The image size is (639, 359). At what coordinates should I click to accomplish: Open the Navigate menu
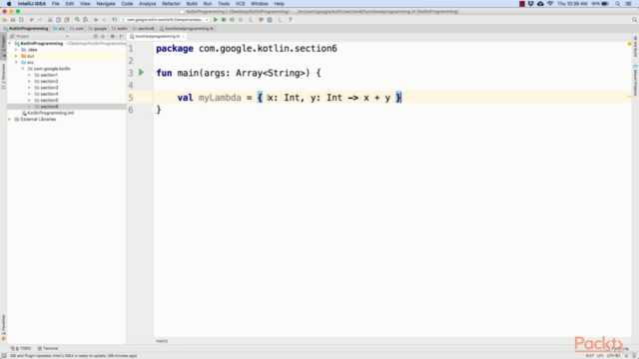106,4
